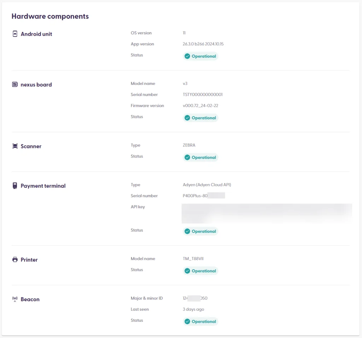Click the Scanner section icon

pos(15,146)
